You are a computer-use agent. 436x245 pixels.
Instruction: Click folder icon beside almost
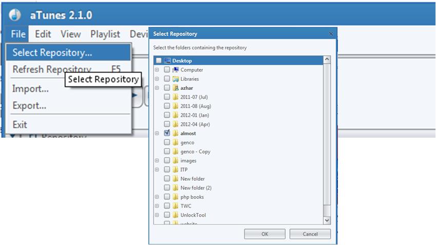176,133
